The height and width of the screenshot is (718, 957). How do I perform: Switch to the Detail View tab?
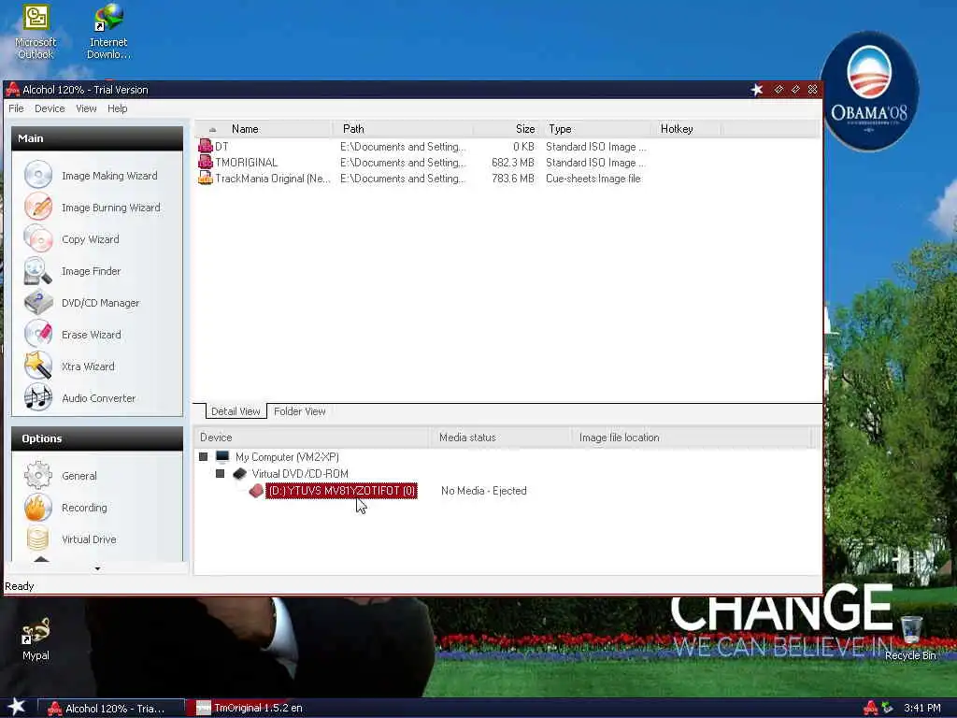pyautogui.click(x=236, y=411)
